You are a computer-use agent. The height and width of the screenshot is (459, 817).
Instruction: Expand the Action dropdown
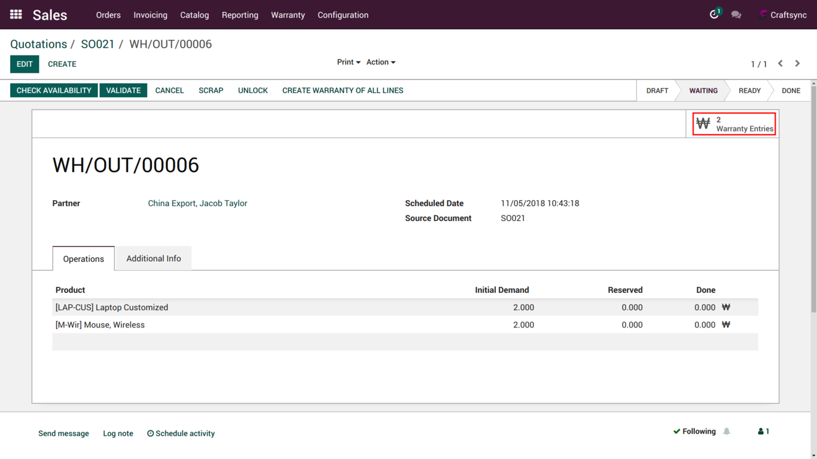(380, 62)
